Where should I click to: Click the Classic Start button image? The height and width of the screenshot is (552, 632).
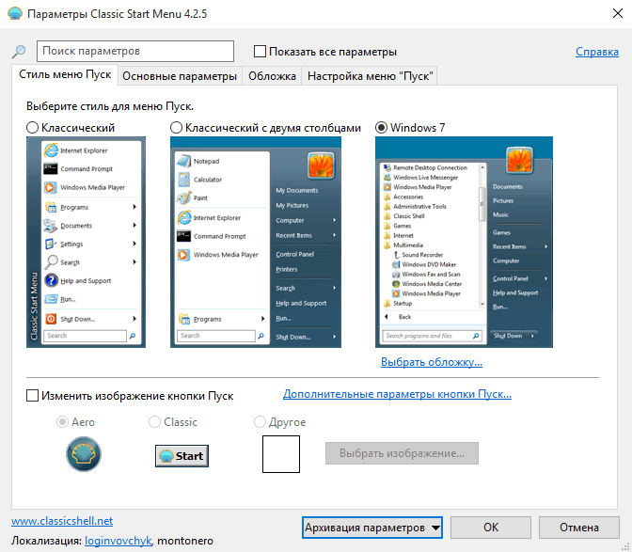pos(182,456)
